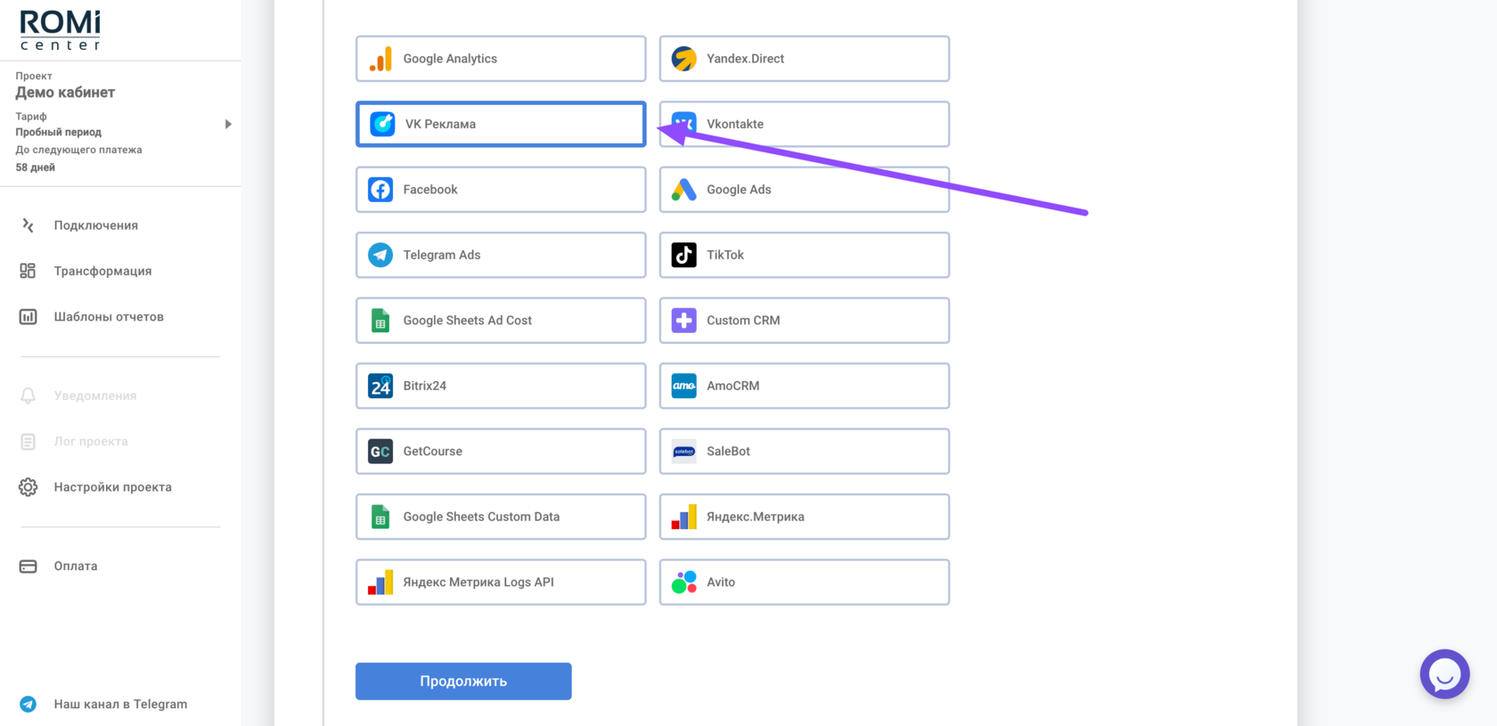Open Наш канал в Telegram link
Screen dimensions: 1497x726
point(120,704)
